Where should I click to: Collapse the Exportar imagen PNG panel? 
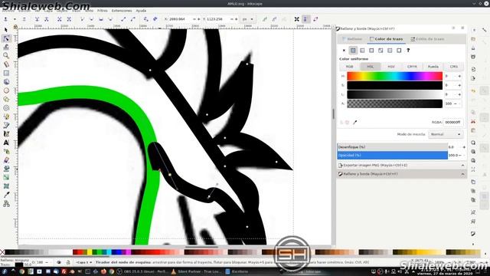[462, 166]
